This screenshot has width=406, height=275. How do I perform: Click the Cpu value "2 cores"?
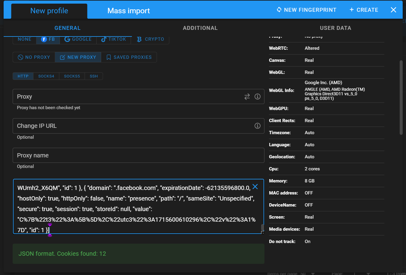[x=312, y=169]
